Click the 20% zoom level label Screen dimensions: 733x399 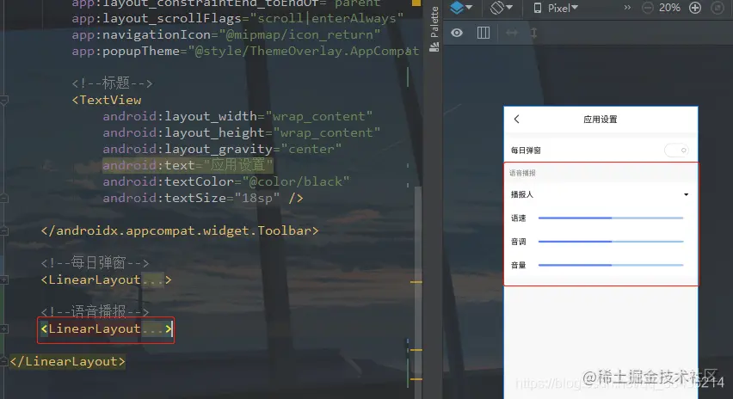point(669,8)
